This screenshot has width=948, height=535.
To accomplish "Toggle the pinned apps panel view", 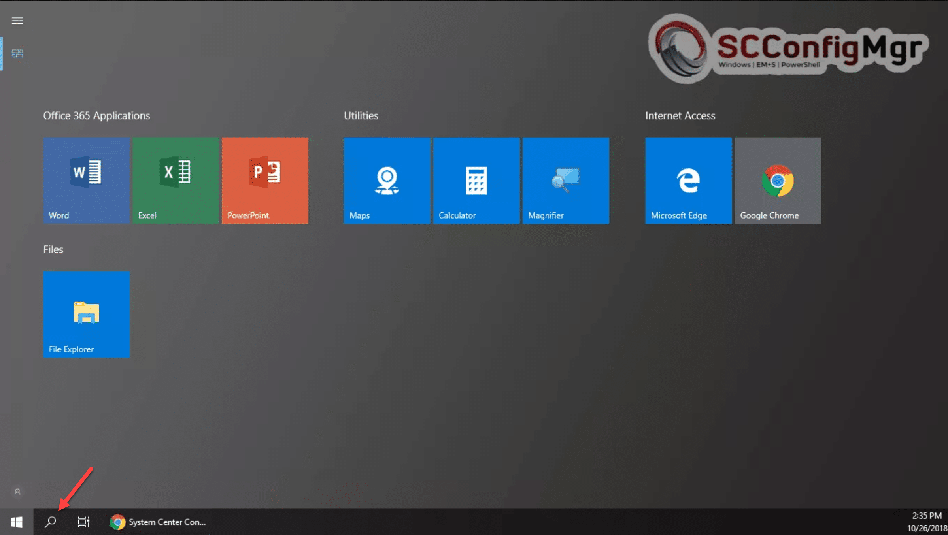I will tap(17, 53).
